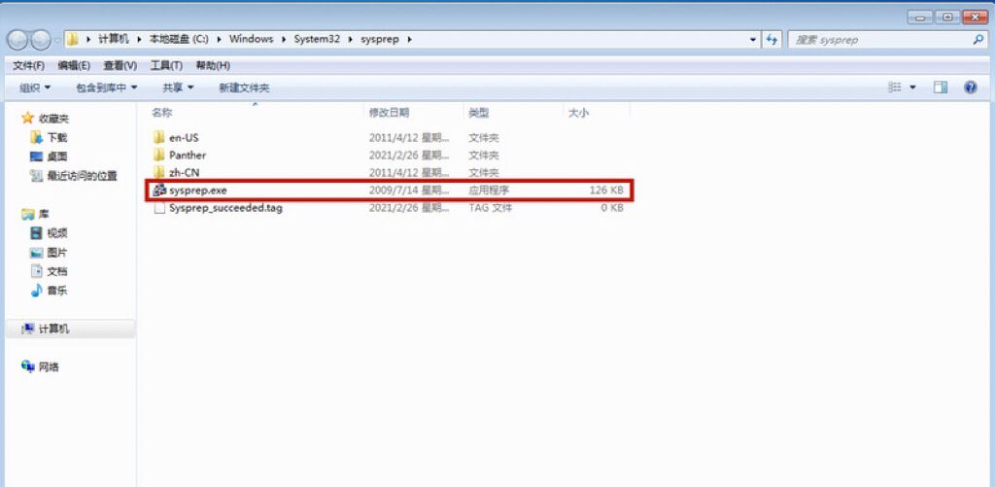Click the folder icon in address bar
995x487 pixels.
(x=73, y=39)
